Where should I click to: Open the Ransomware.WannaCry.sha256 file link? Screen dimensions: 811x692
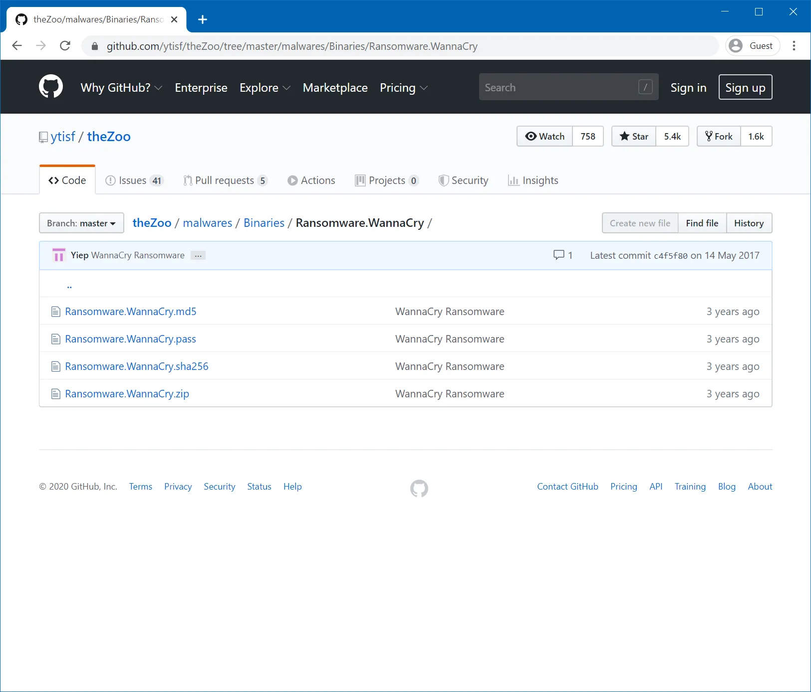pos(137,366)
